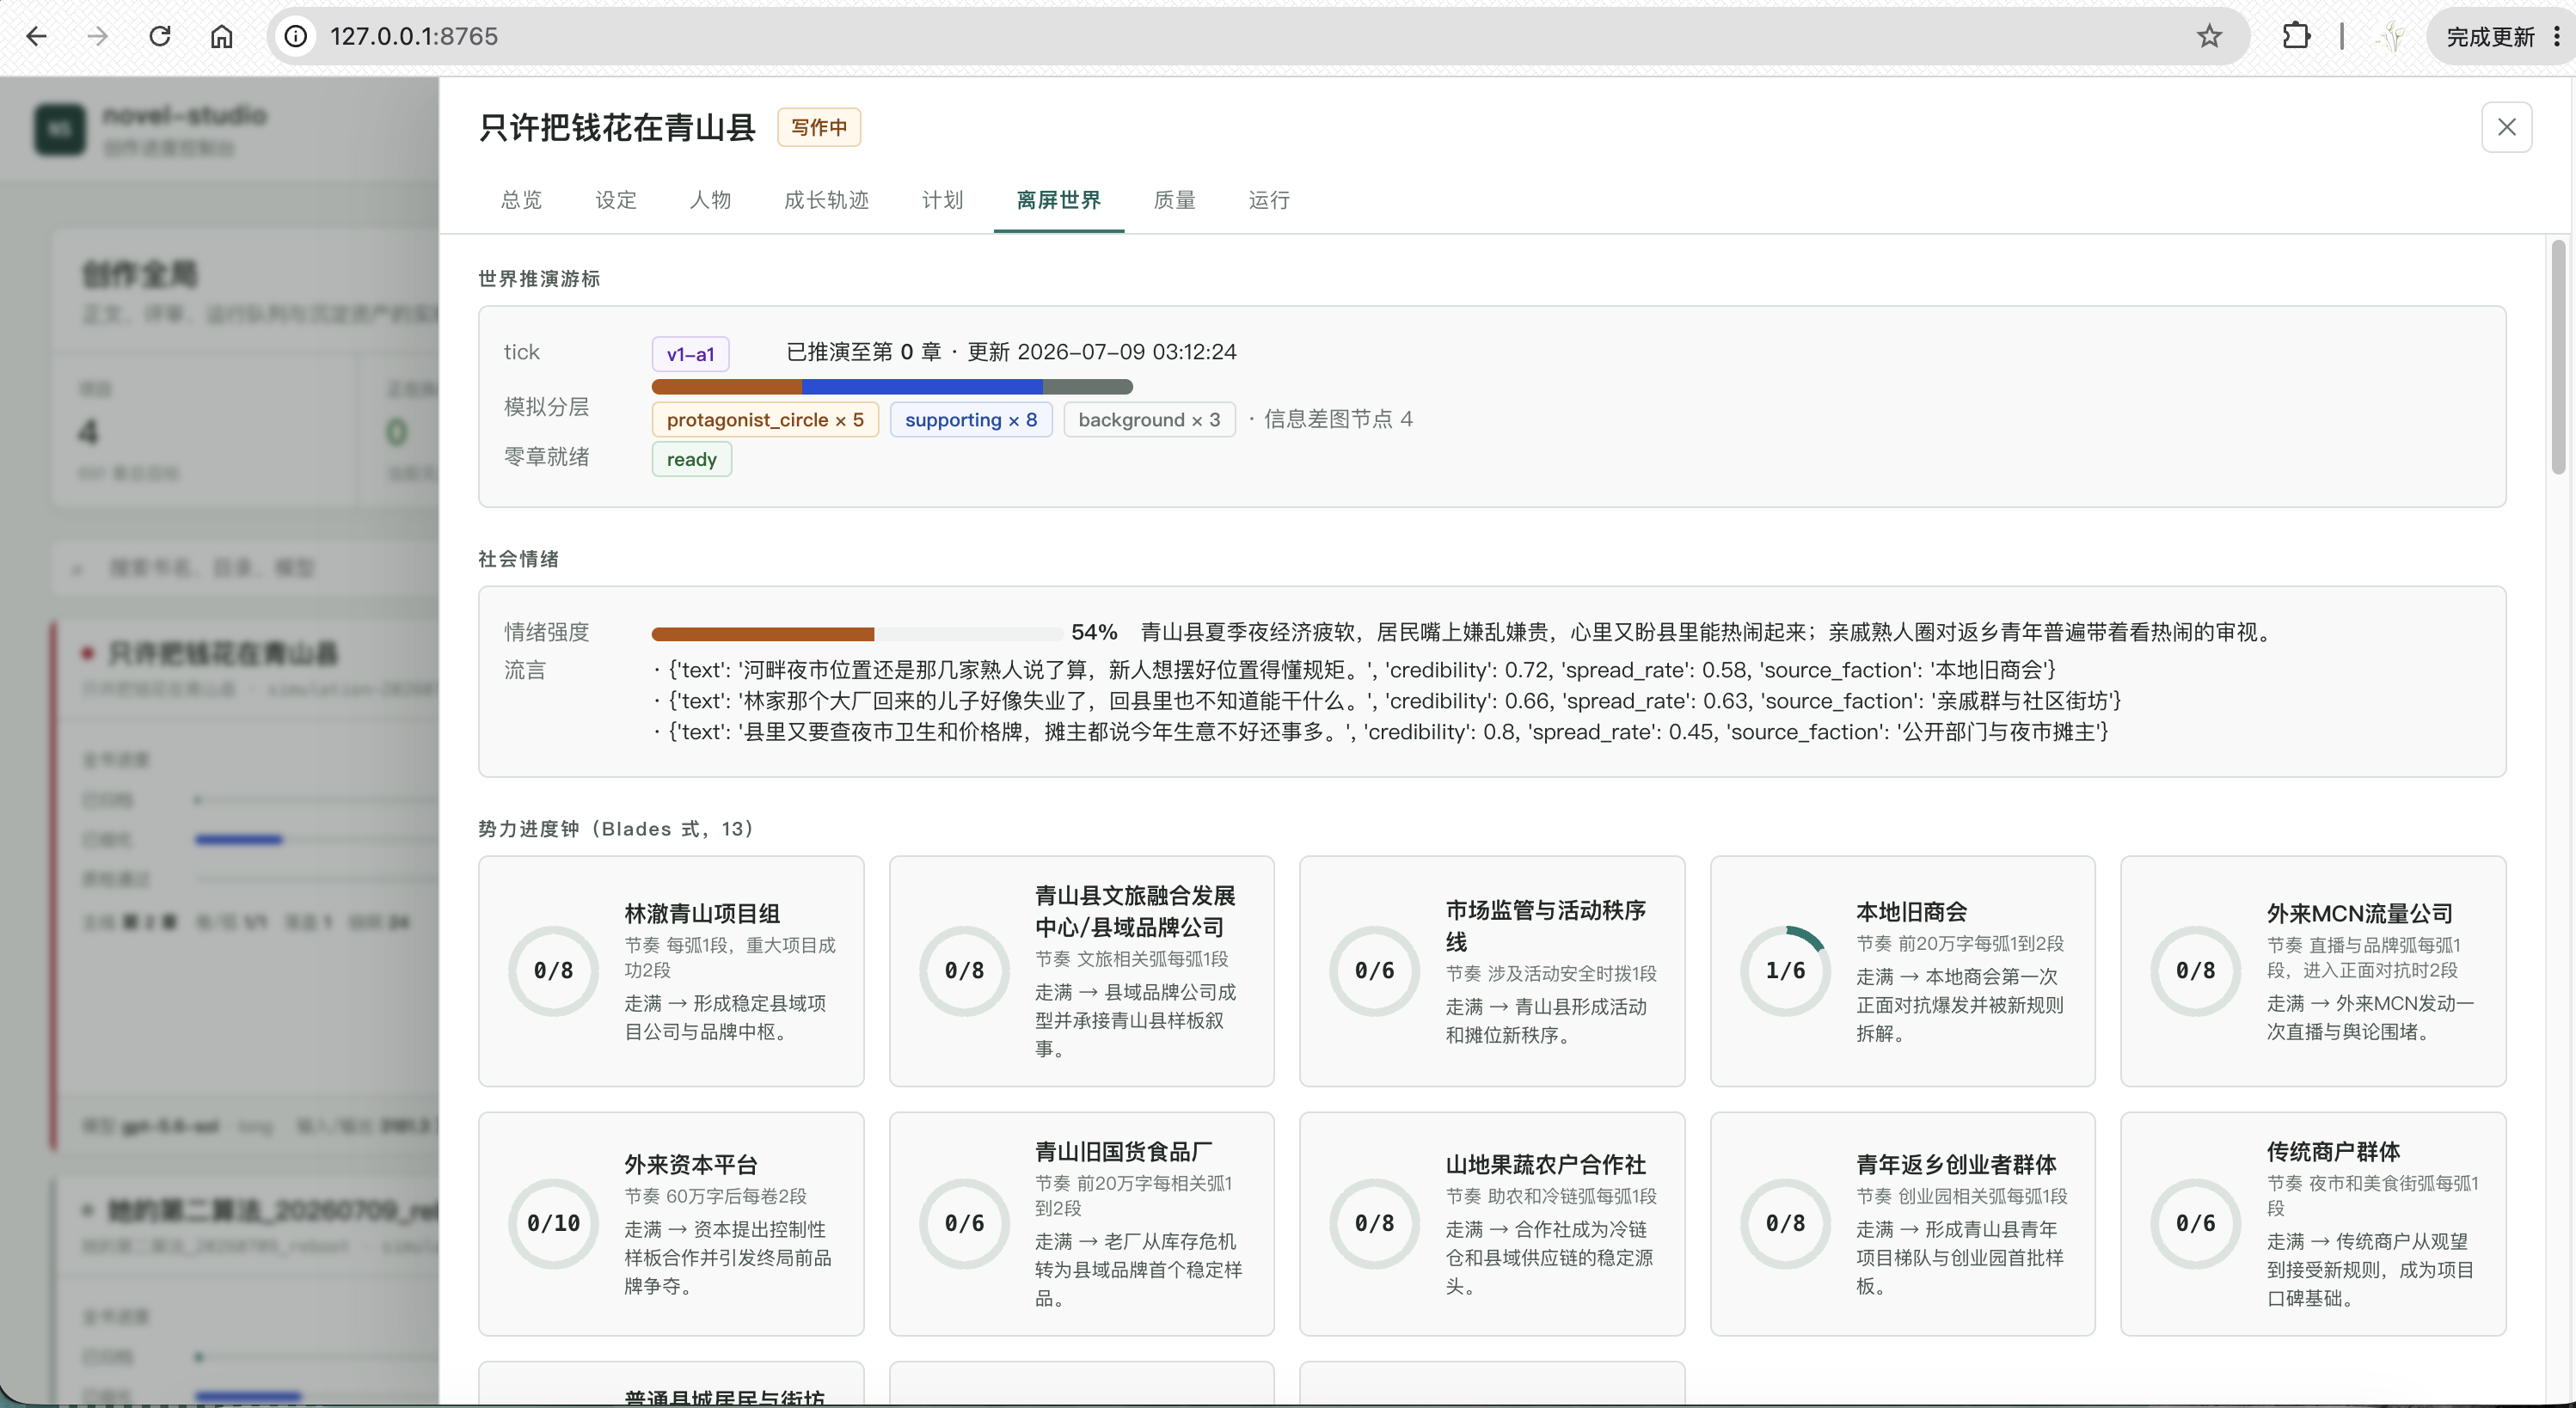Click the browser forward arrow
This screenshot has width=2576, height=1408.
pos(98,37)
